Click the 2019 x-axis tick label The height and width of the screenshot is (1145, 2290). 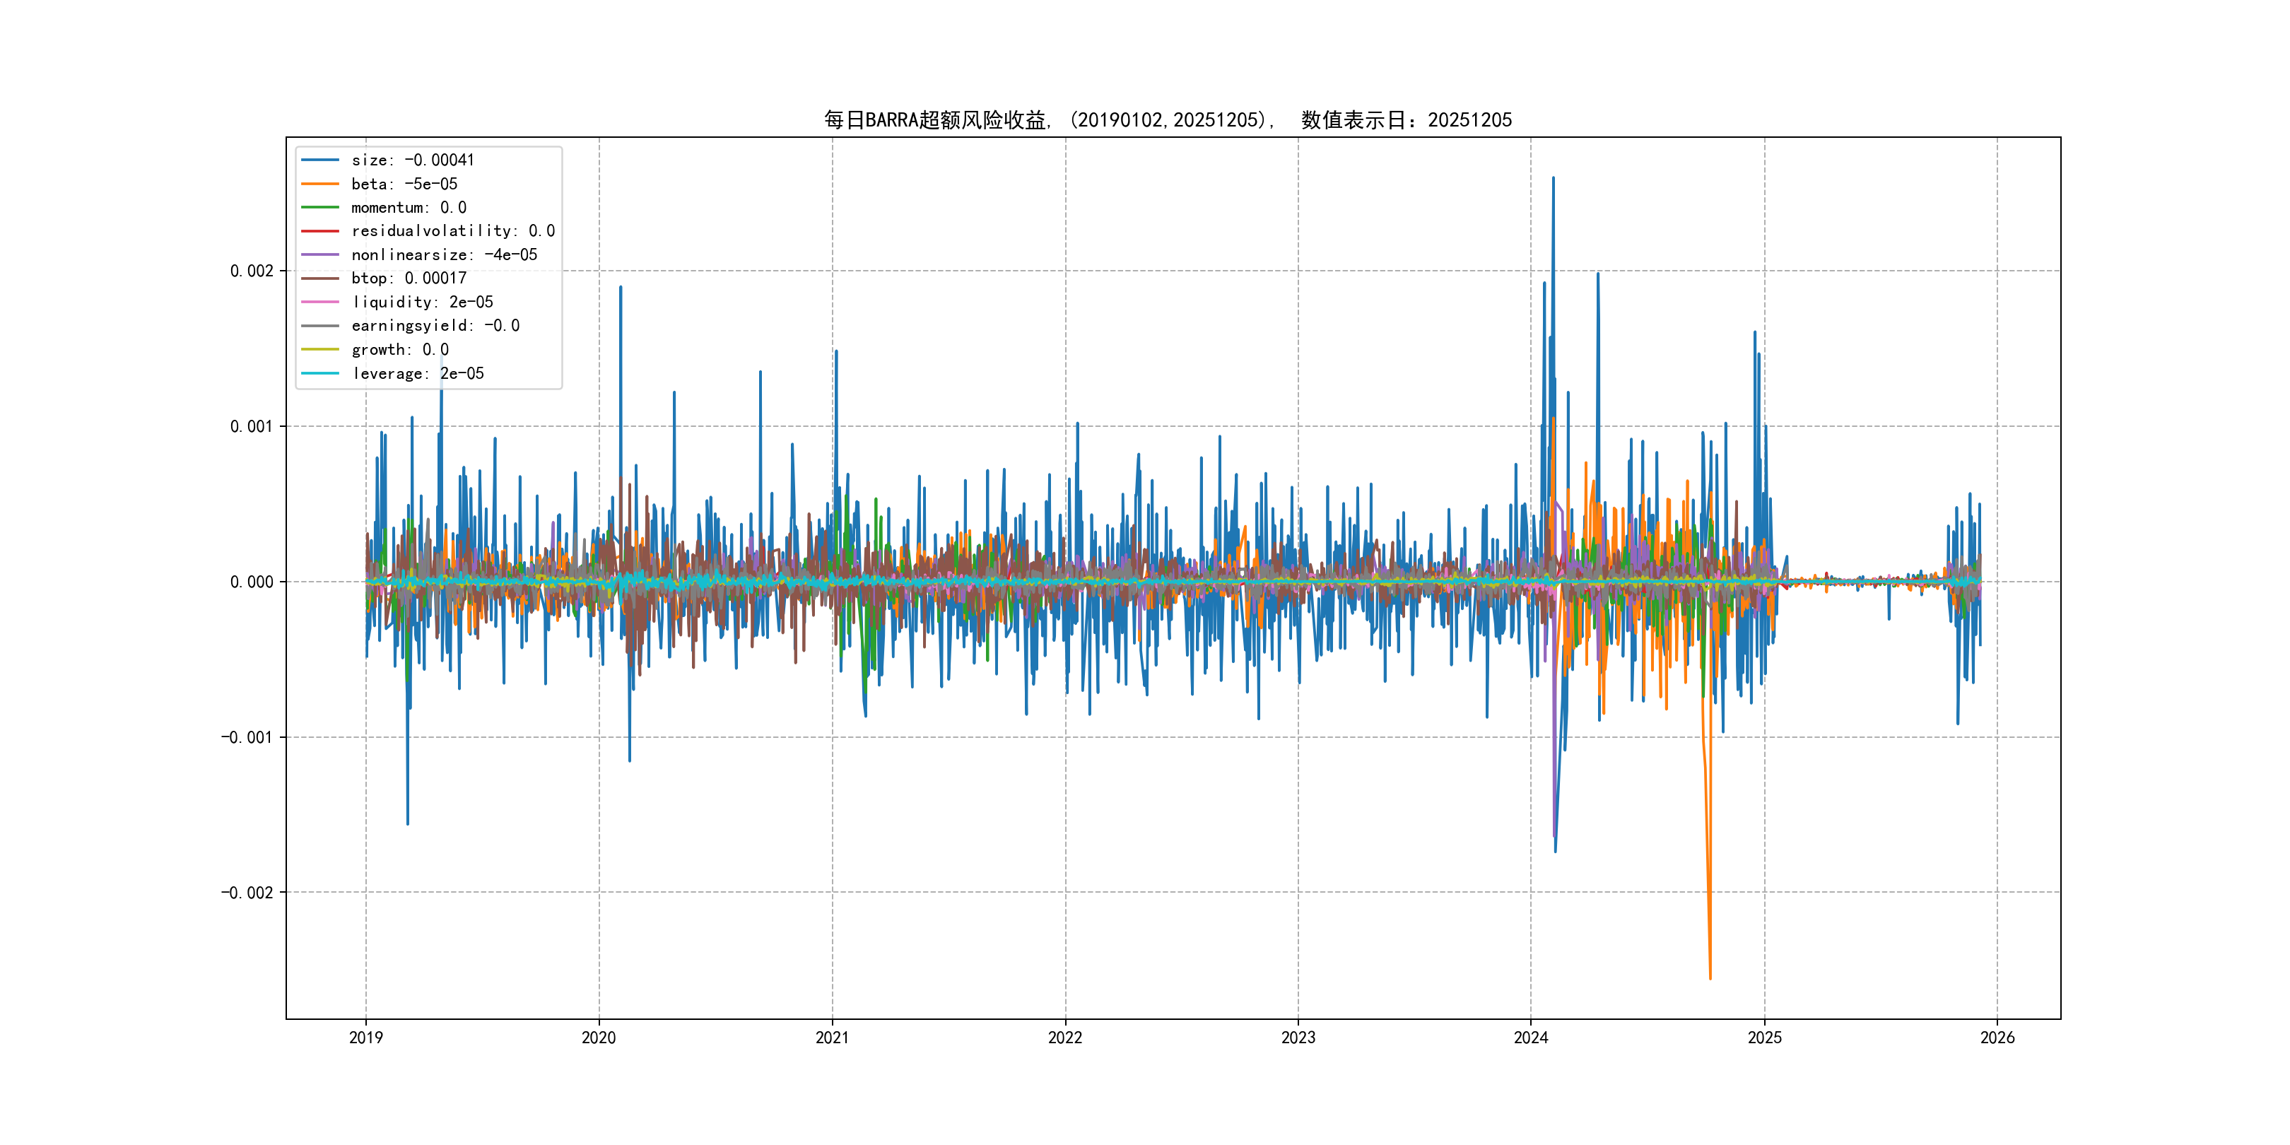[365, 1038]
